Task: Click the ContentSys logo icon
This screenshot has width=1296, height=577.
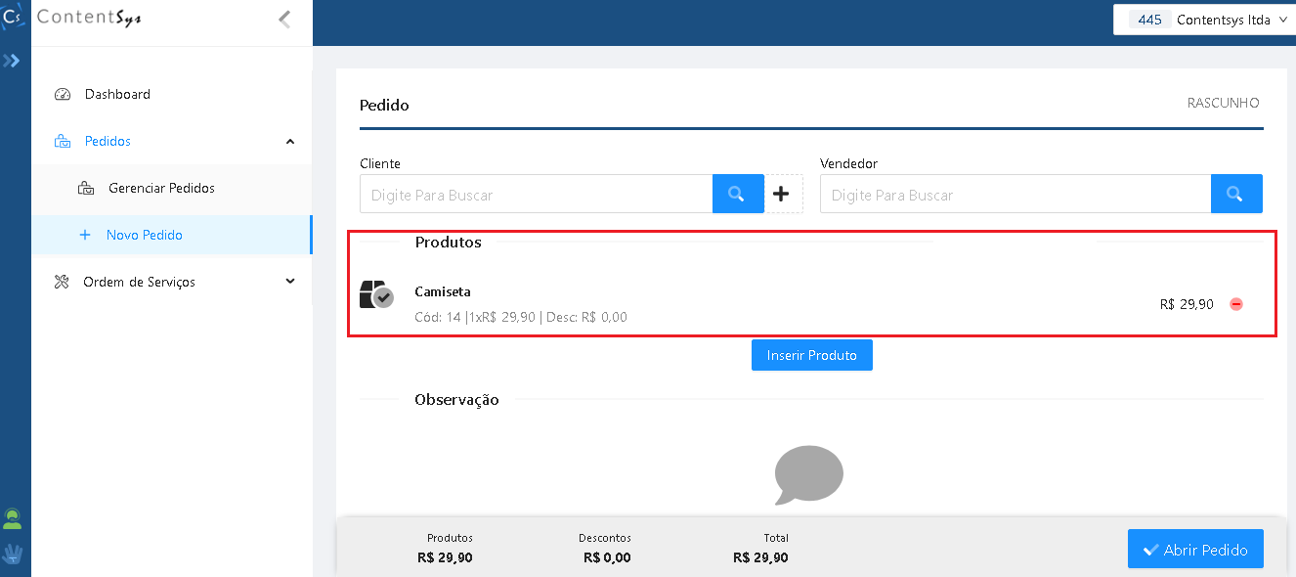Action: coord(13,17)
